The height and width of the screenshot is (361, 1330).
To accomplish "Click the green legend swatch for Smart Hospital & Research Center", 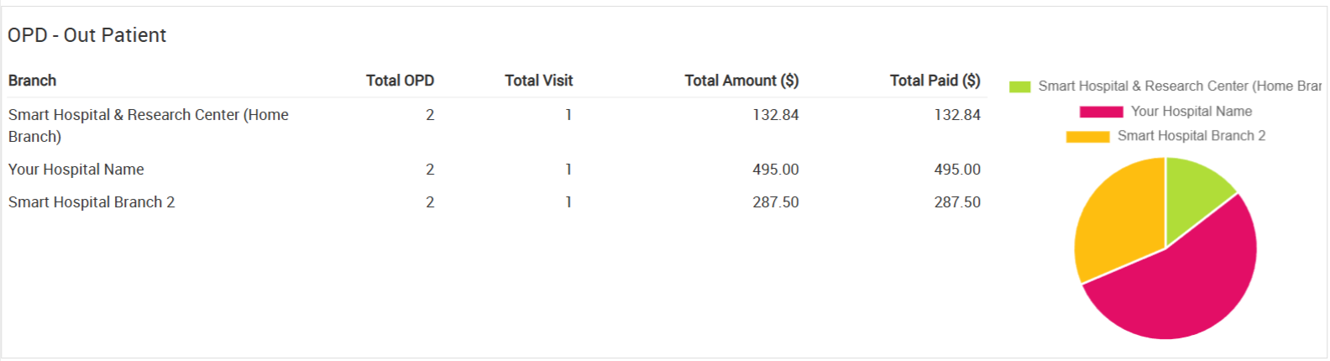I will [x=1019, y=86].
